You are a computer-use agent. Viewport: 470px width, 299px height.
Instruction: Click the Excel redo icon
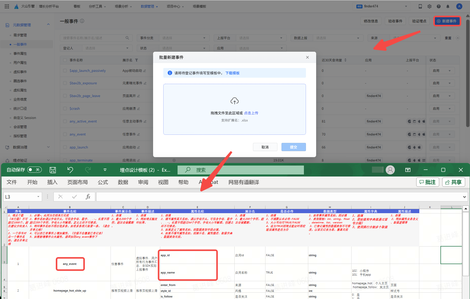[88, 170]
